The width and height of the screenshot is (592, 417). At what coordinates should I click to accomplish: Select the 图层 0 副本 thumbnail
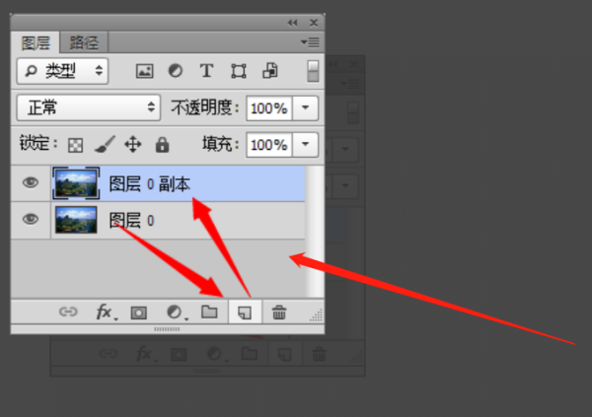pos(76,183)
